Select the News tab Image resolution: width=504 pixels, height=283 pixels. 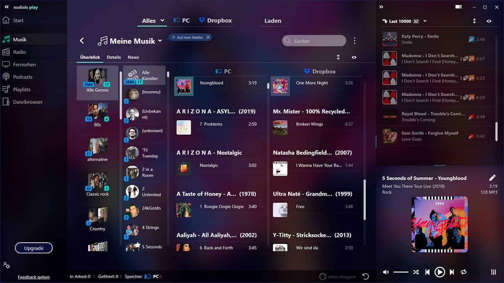133,57
